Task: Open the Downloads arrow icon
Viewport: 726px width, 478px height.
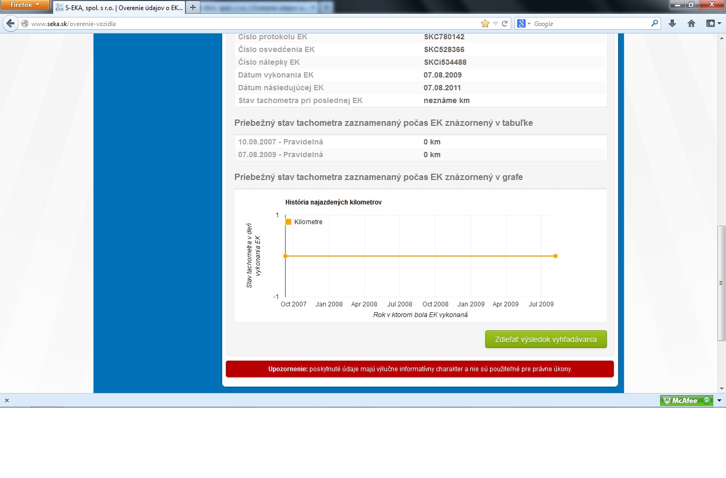Action: [x=672, y=23]
